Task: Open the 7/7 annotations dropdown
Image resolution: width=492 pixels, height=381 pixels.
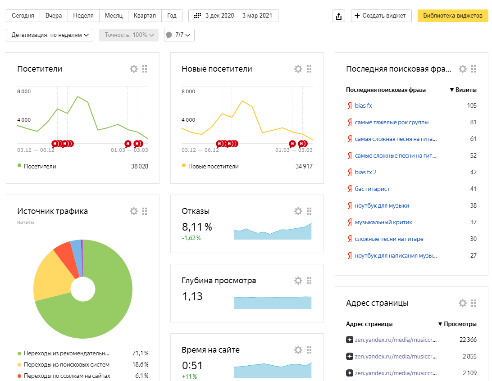Action: (179, 35)
